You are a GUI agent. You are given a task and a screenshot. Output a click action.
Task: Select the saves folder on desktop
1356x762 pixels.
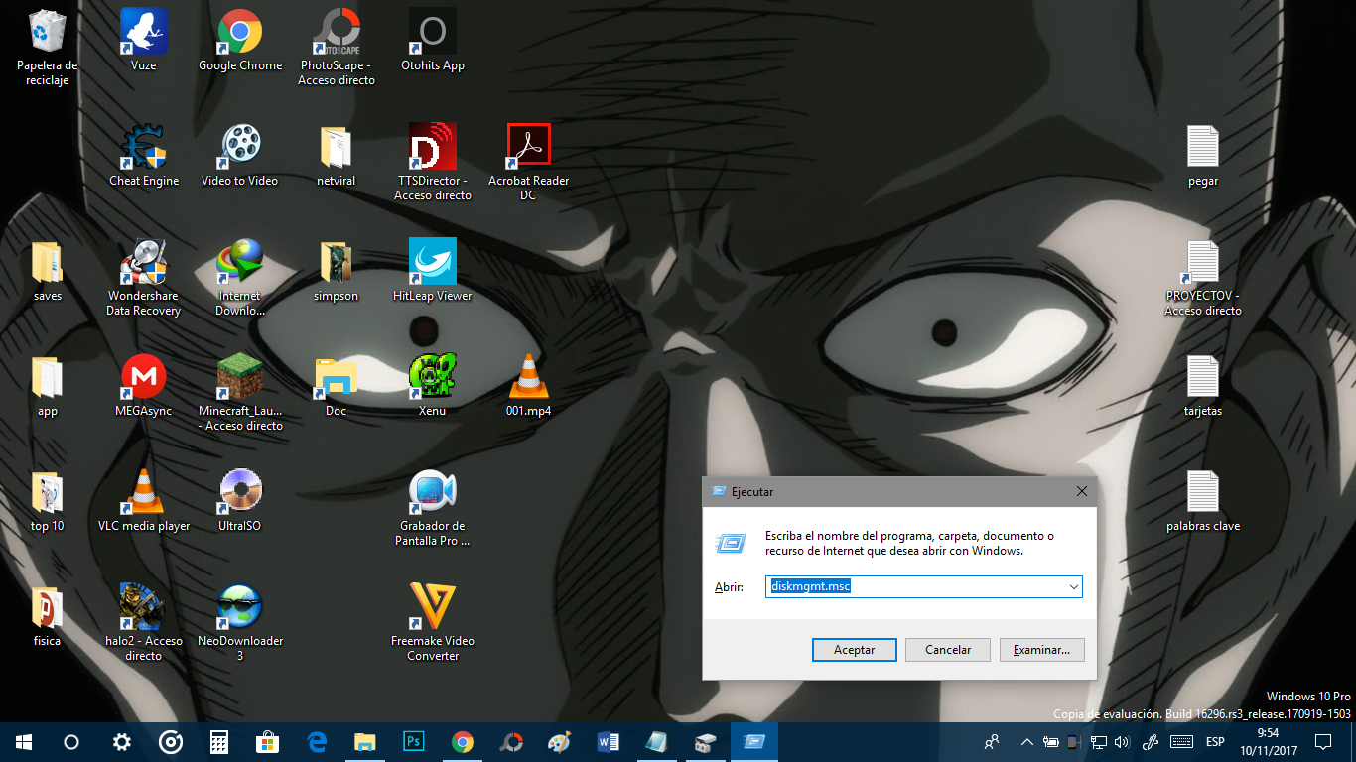coord(47,271)
